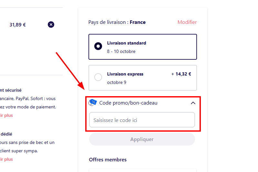The height and width of the screenshot is (172, 258).
Task: Click the + 14,32 € express surcharge
Action: (181, 74)
